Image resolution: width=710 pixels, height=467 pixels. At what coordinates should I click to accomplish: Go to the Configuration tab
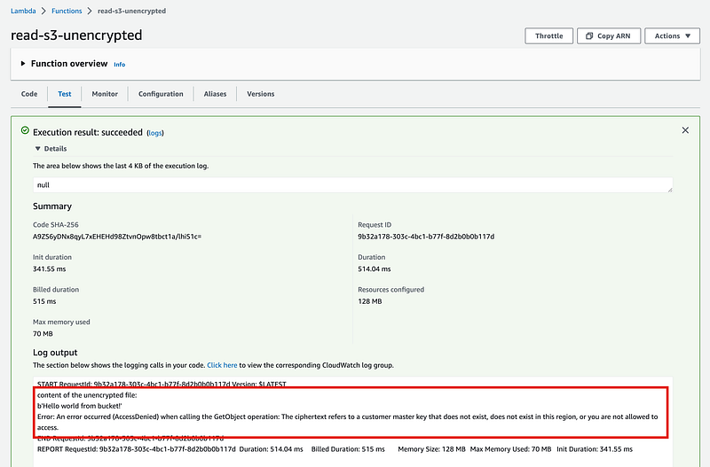[x=161, y=94]
